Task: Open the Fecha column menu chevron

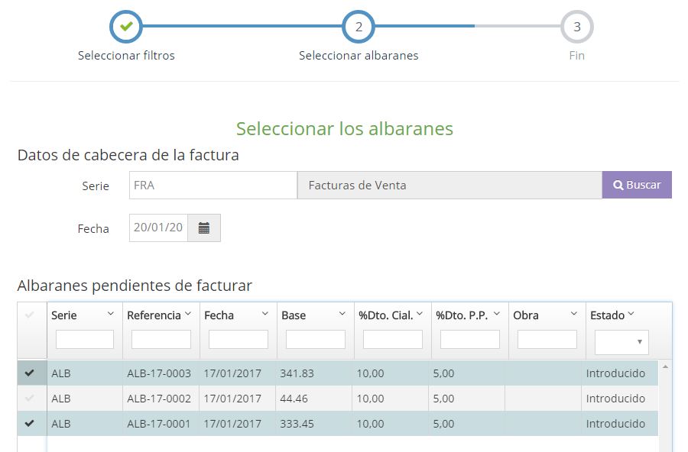Action: click(x=265, y=314)
